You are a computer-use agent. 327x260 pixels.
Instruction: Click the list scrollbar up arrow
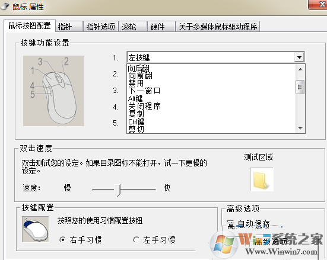(300, 69)
